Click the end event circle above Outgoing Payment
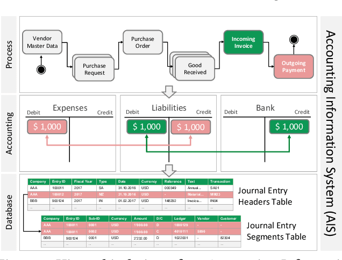The height and width of the screenshot is (260, 342). (x=293, y=39)
